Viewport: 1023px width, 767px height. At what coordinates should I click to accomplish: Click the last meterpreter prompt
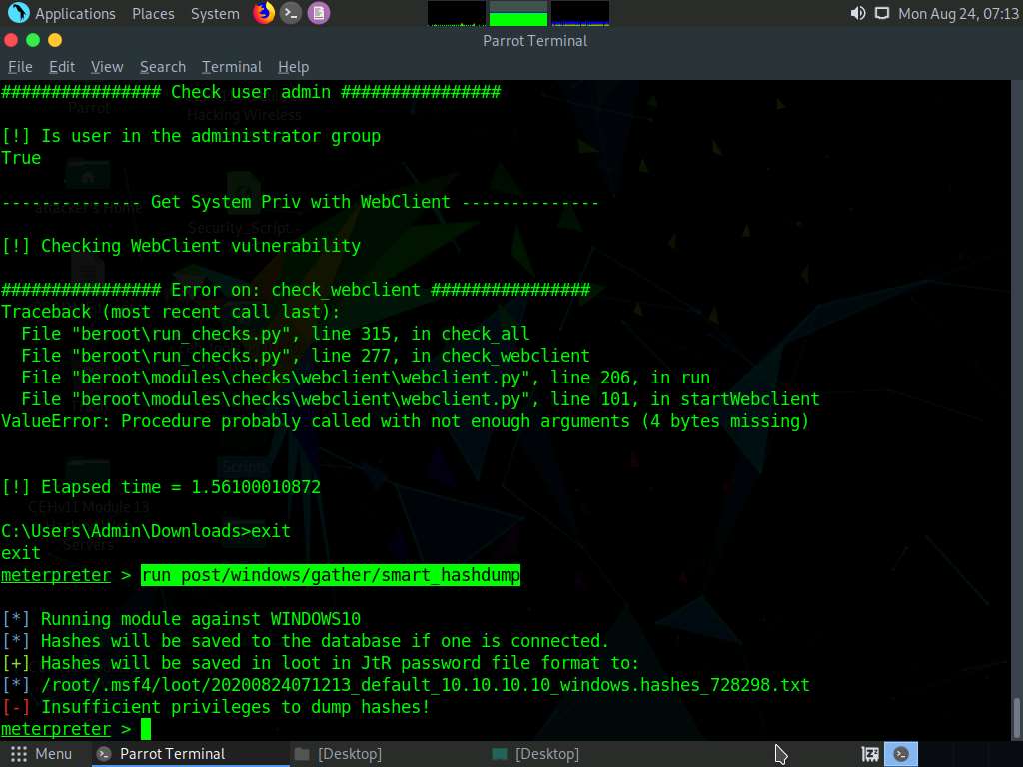click(x=66, y=729)
